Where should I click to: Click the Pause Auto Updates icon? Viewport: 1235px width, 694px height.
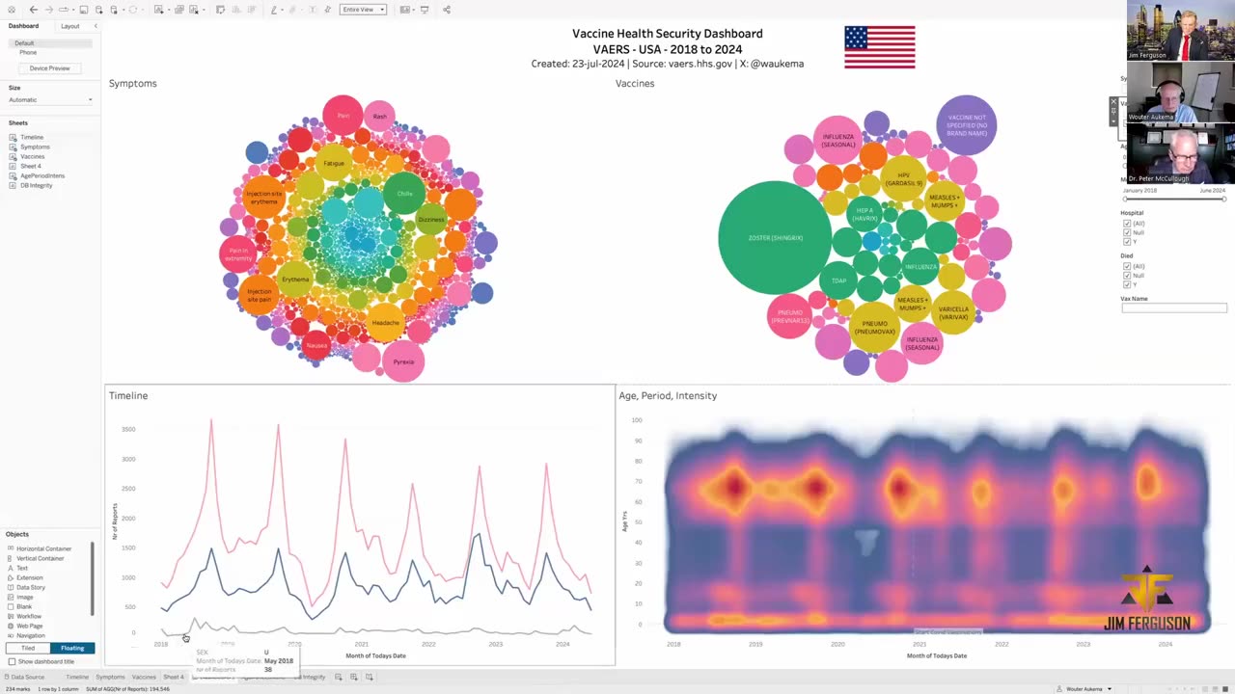(x=114, y=10)
